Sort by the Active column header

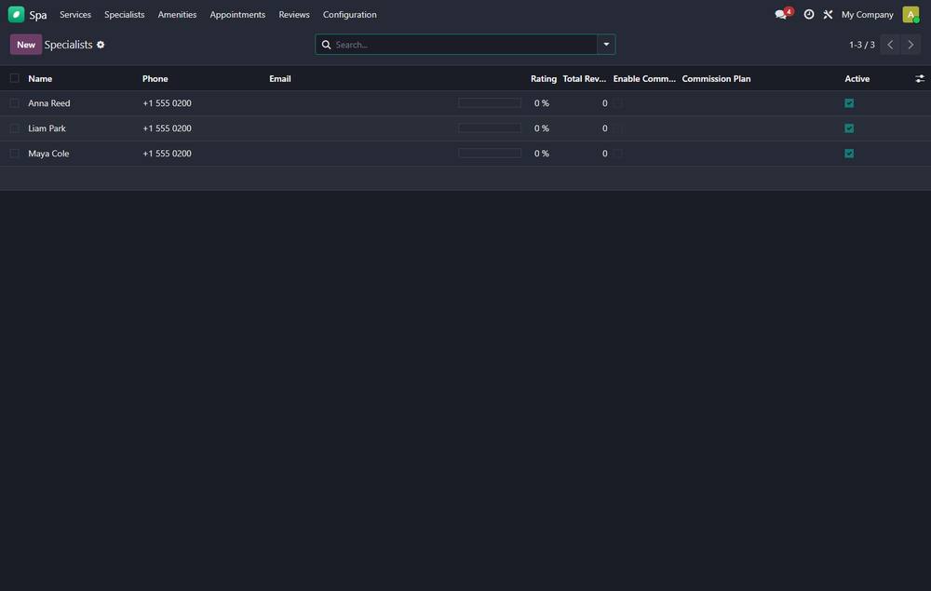click(857, 78)
